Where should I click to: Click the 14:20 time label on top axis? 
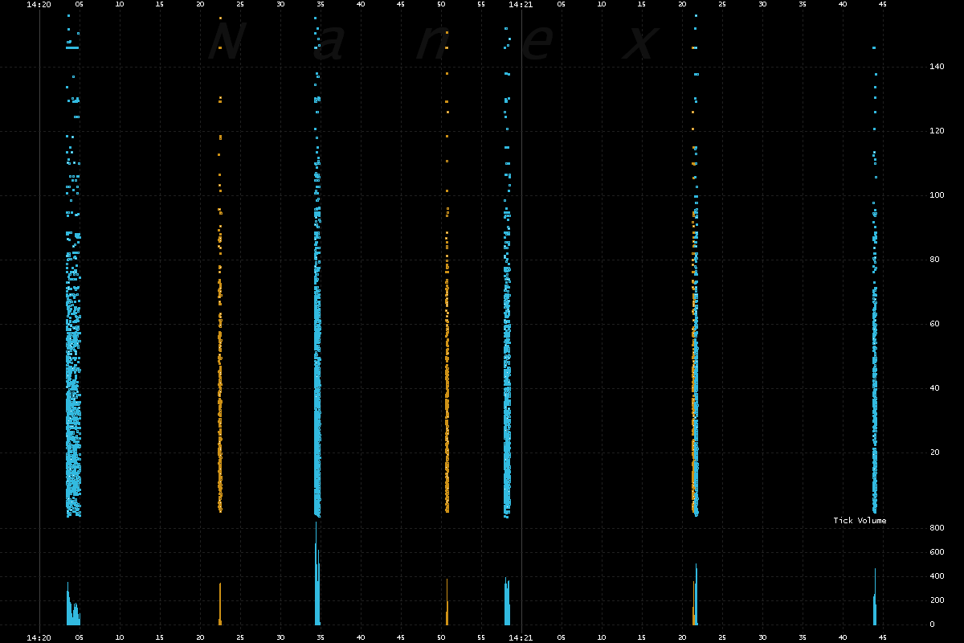(39, 5)
